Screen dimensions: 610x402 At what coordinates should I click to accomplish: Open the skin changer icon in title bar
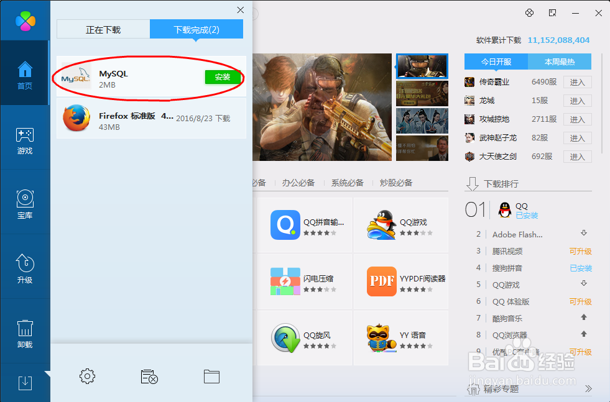coord(530,12)
